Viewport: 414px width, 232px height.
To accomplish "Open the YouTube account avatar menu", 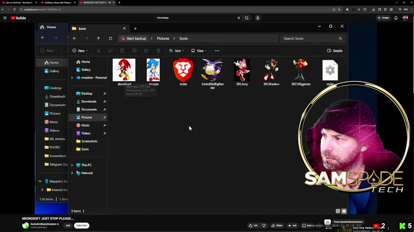I will pyautogui.click(x=405, y=18).
